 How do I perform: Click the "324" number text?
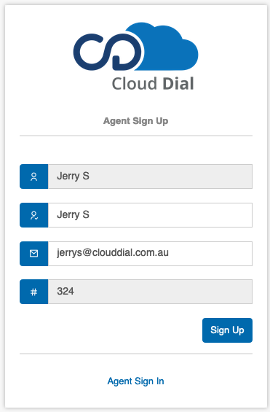pos(65,292)
